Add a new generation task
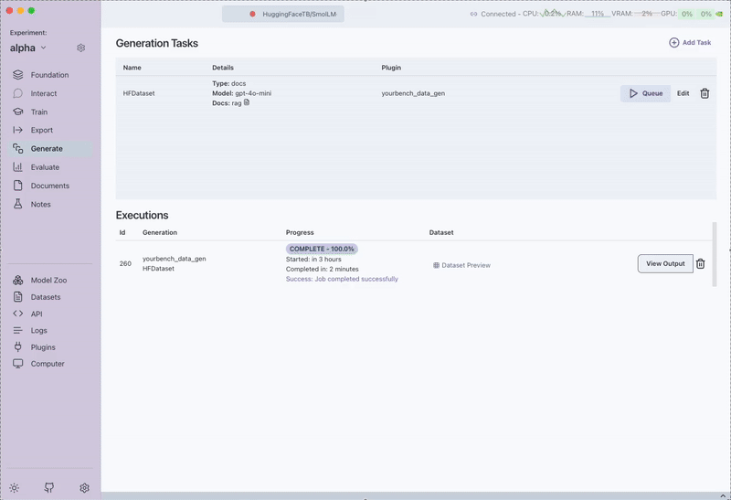 pyautogui.click(x=690, y=43)
